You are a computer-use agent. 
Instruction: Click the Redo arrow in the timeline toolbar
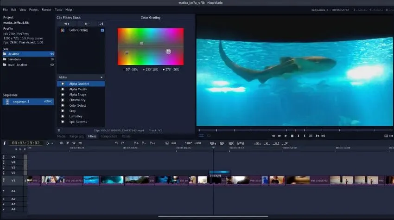[x=122, y=143]
